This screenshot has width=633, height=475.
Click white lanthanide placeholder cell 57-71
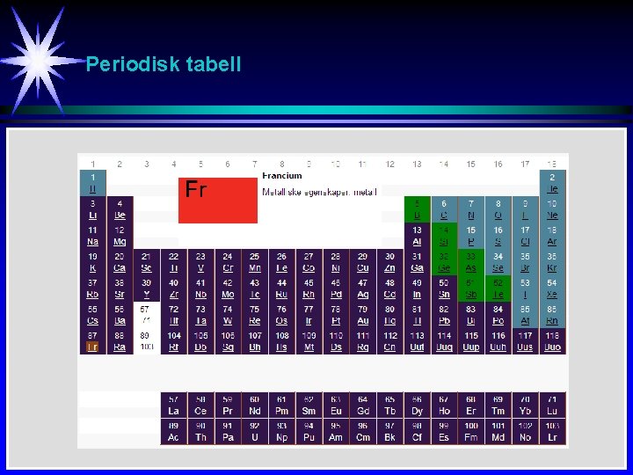click(147, 315)
